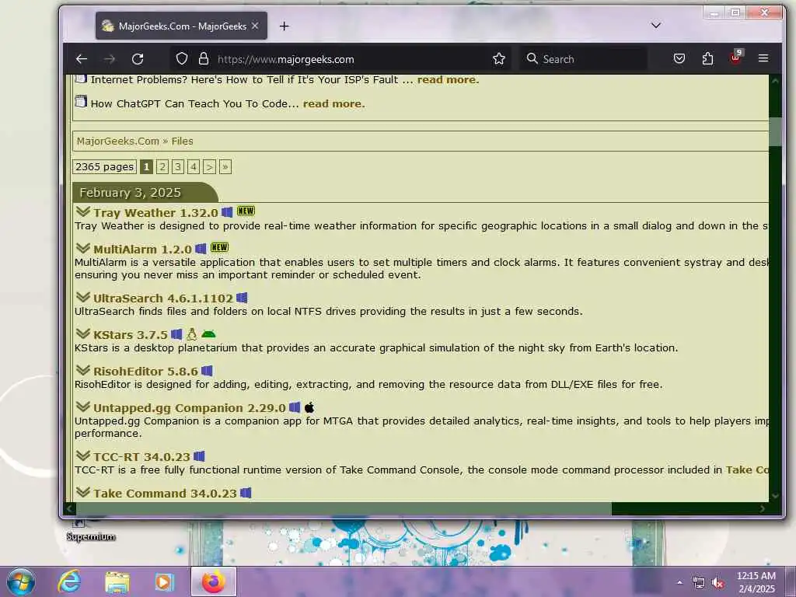The image size is (796, 597).
Task: Click Windows icon next to MultiAlarm
Action: (201, 249)
